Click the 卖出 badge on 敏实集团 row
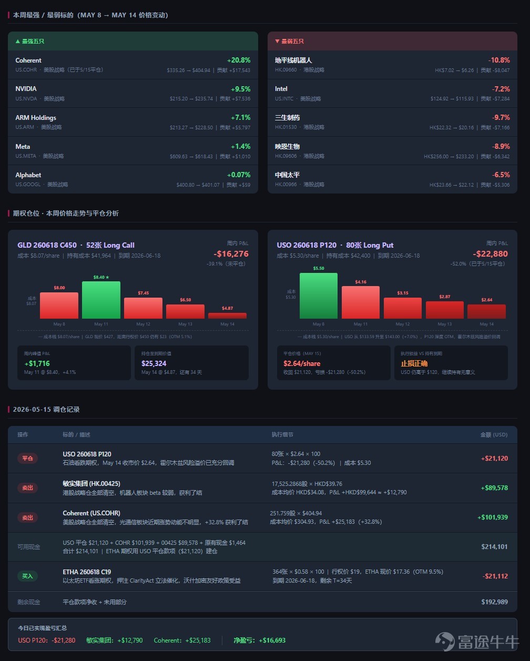This screenshot has height=661, width=530. pyautogui.click(x=27, y=488)
